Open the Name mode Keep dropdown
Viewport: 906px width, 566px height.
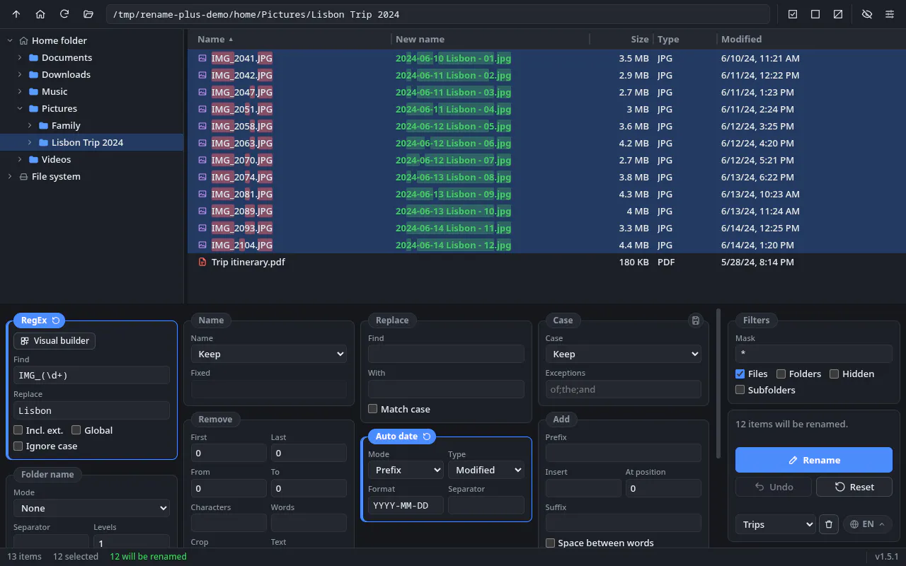point(269,354)
